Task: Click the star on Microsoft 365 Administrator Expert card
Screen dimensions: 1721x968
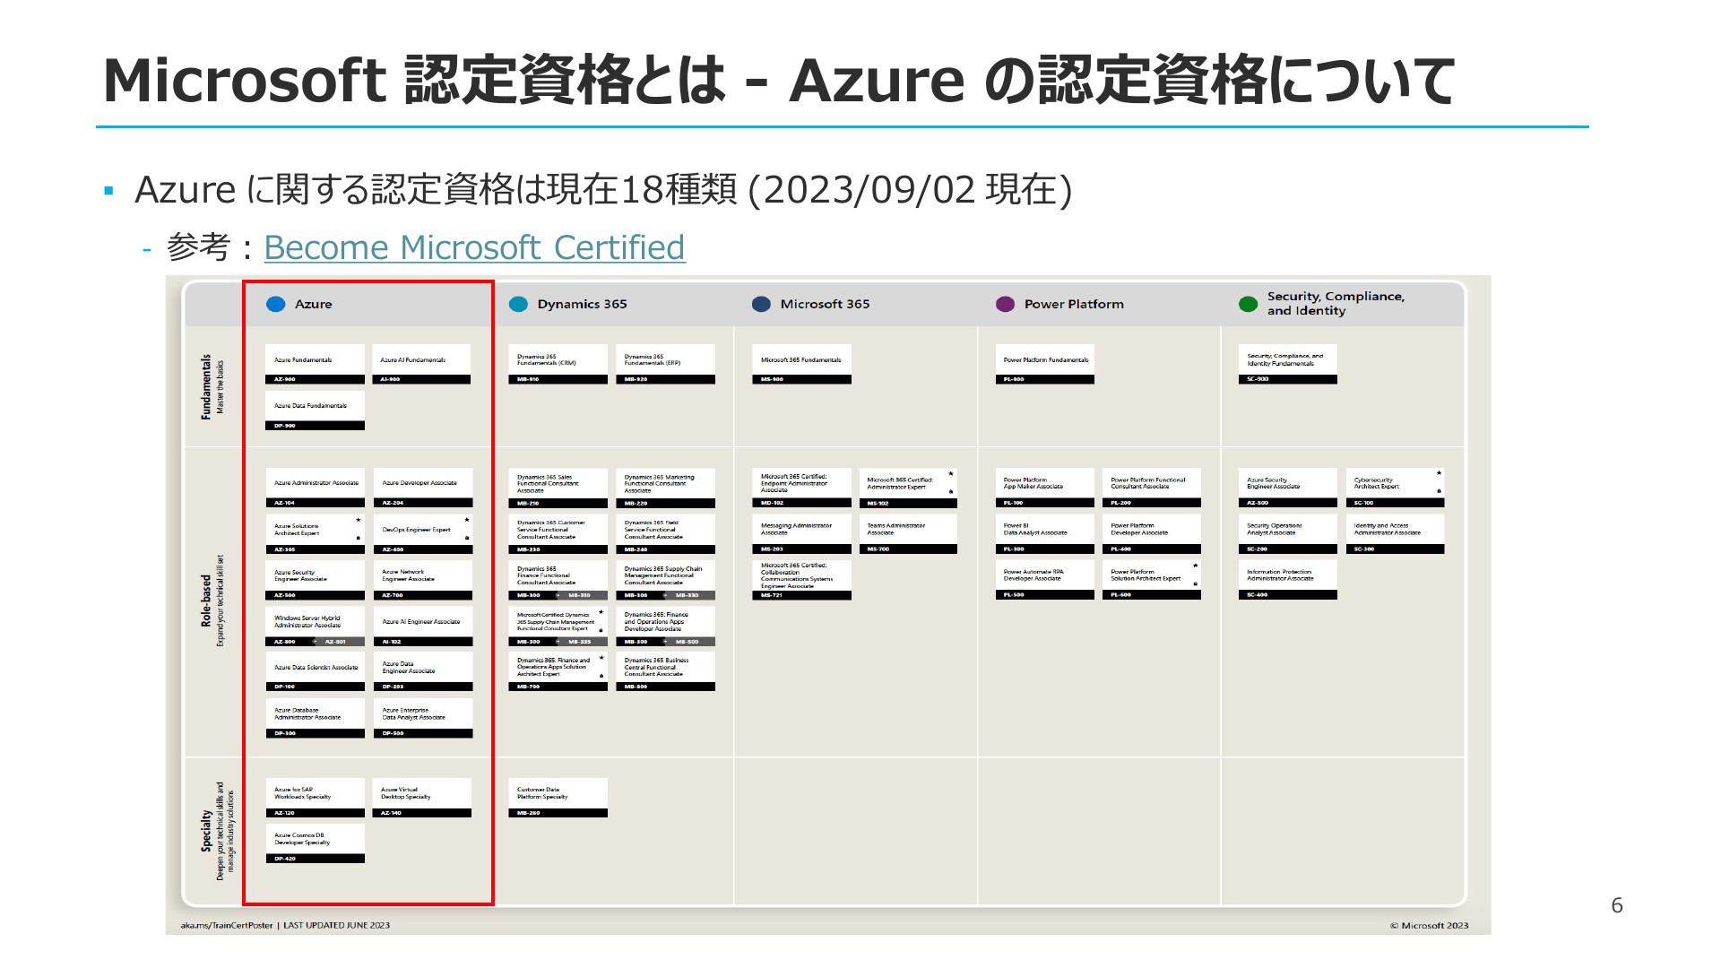Action: (x=951, y=473)
